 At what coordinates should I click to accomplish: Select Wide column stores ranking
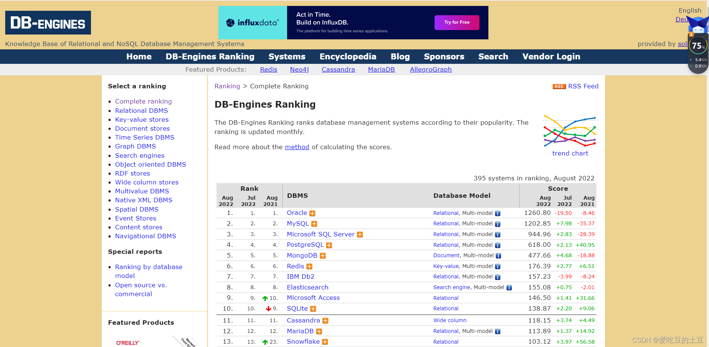coord(147,182)
